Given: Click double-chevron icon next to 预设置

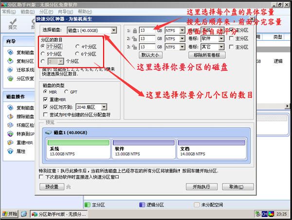Looking at the screenshot, I should pyautogui.click(x=68, y=187).
